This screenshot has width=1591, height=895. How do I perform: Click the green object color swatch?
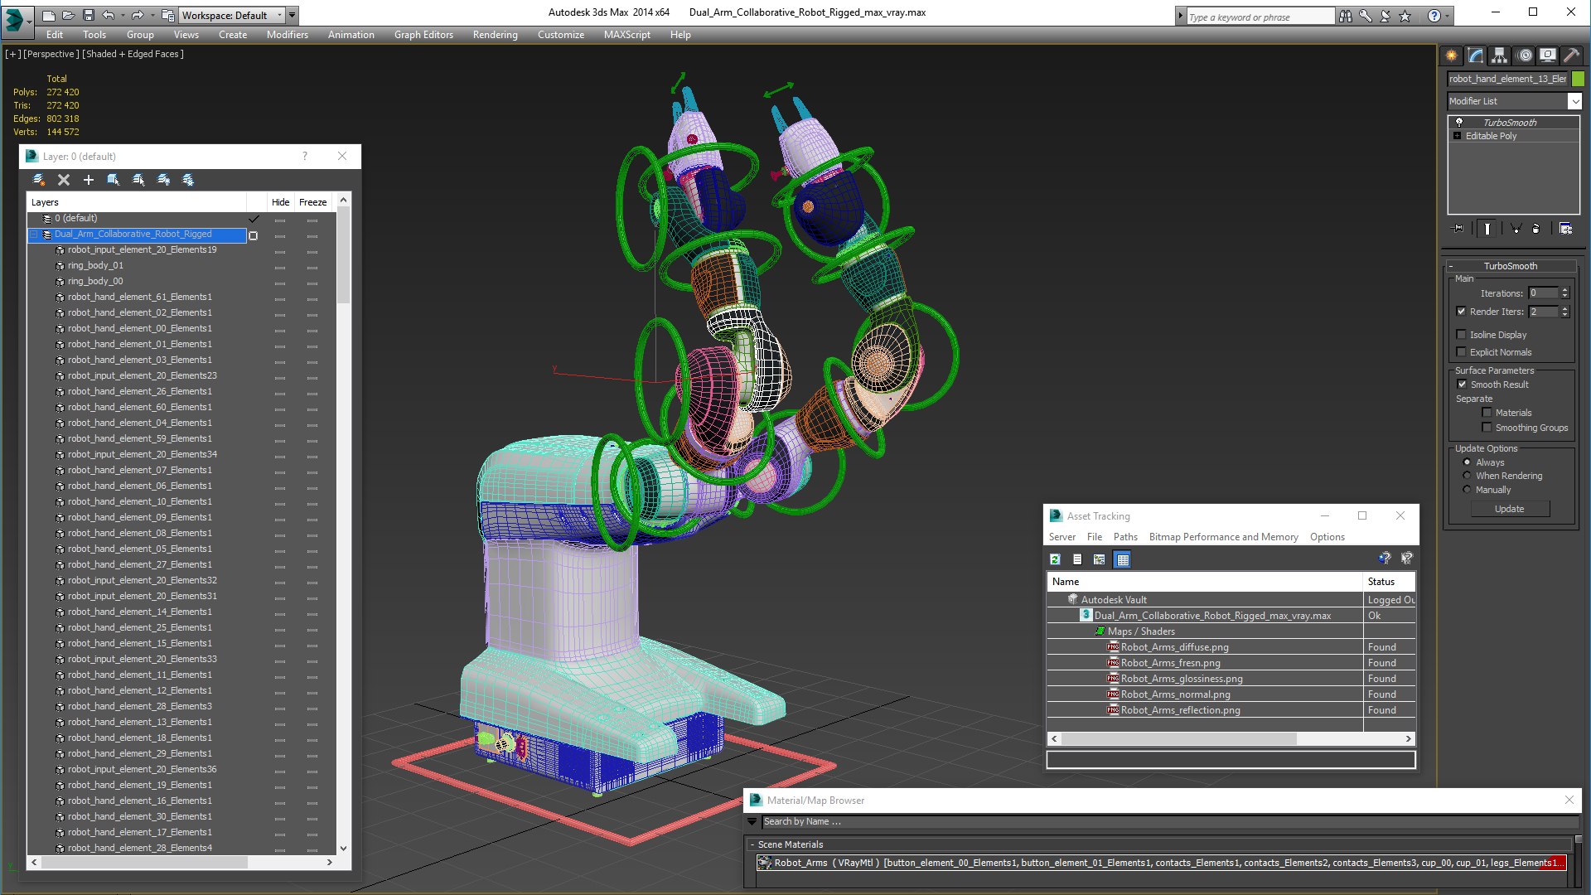(1578, 79)
